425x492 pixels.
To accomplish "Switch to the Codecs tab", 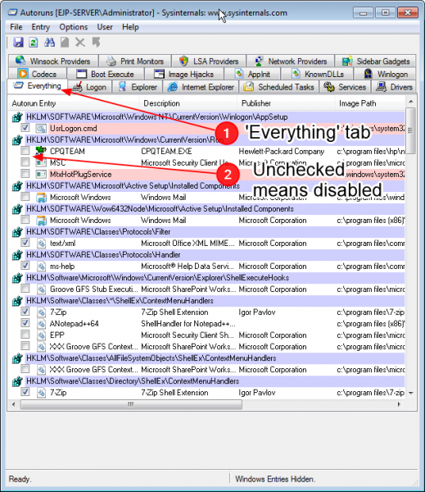I will (x=38, y=74).
